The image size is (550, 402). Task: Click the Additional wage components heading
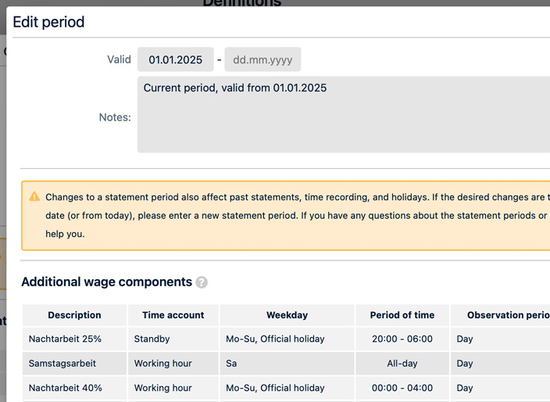point(106,282)
